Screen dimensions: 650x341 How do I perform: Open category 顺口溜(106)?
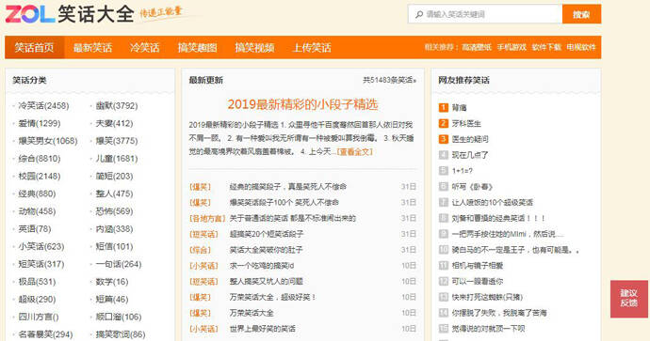pos(119,317)
